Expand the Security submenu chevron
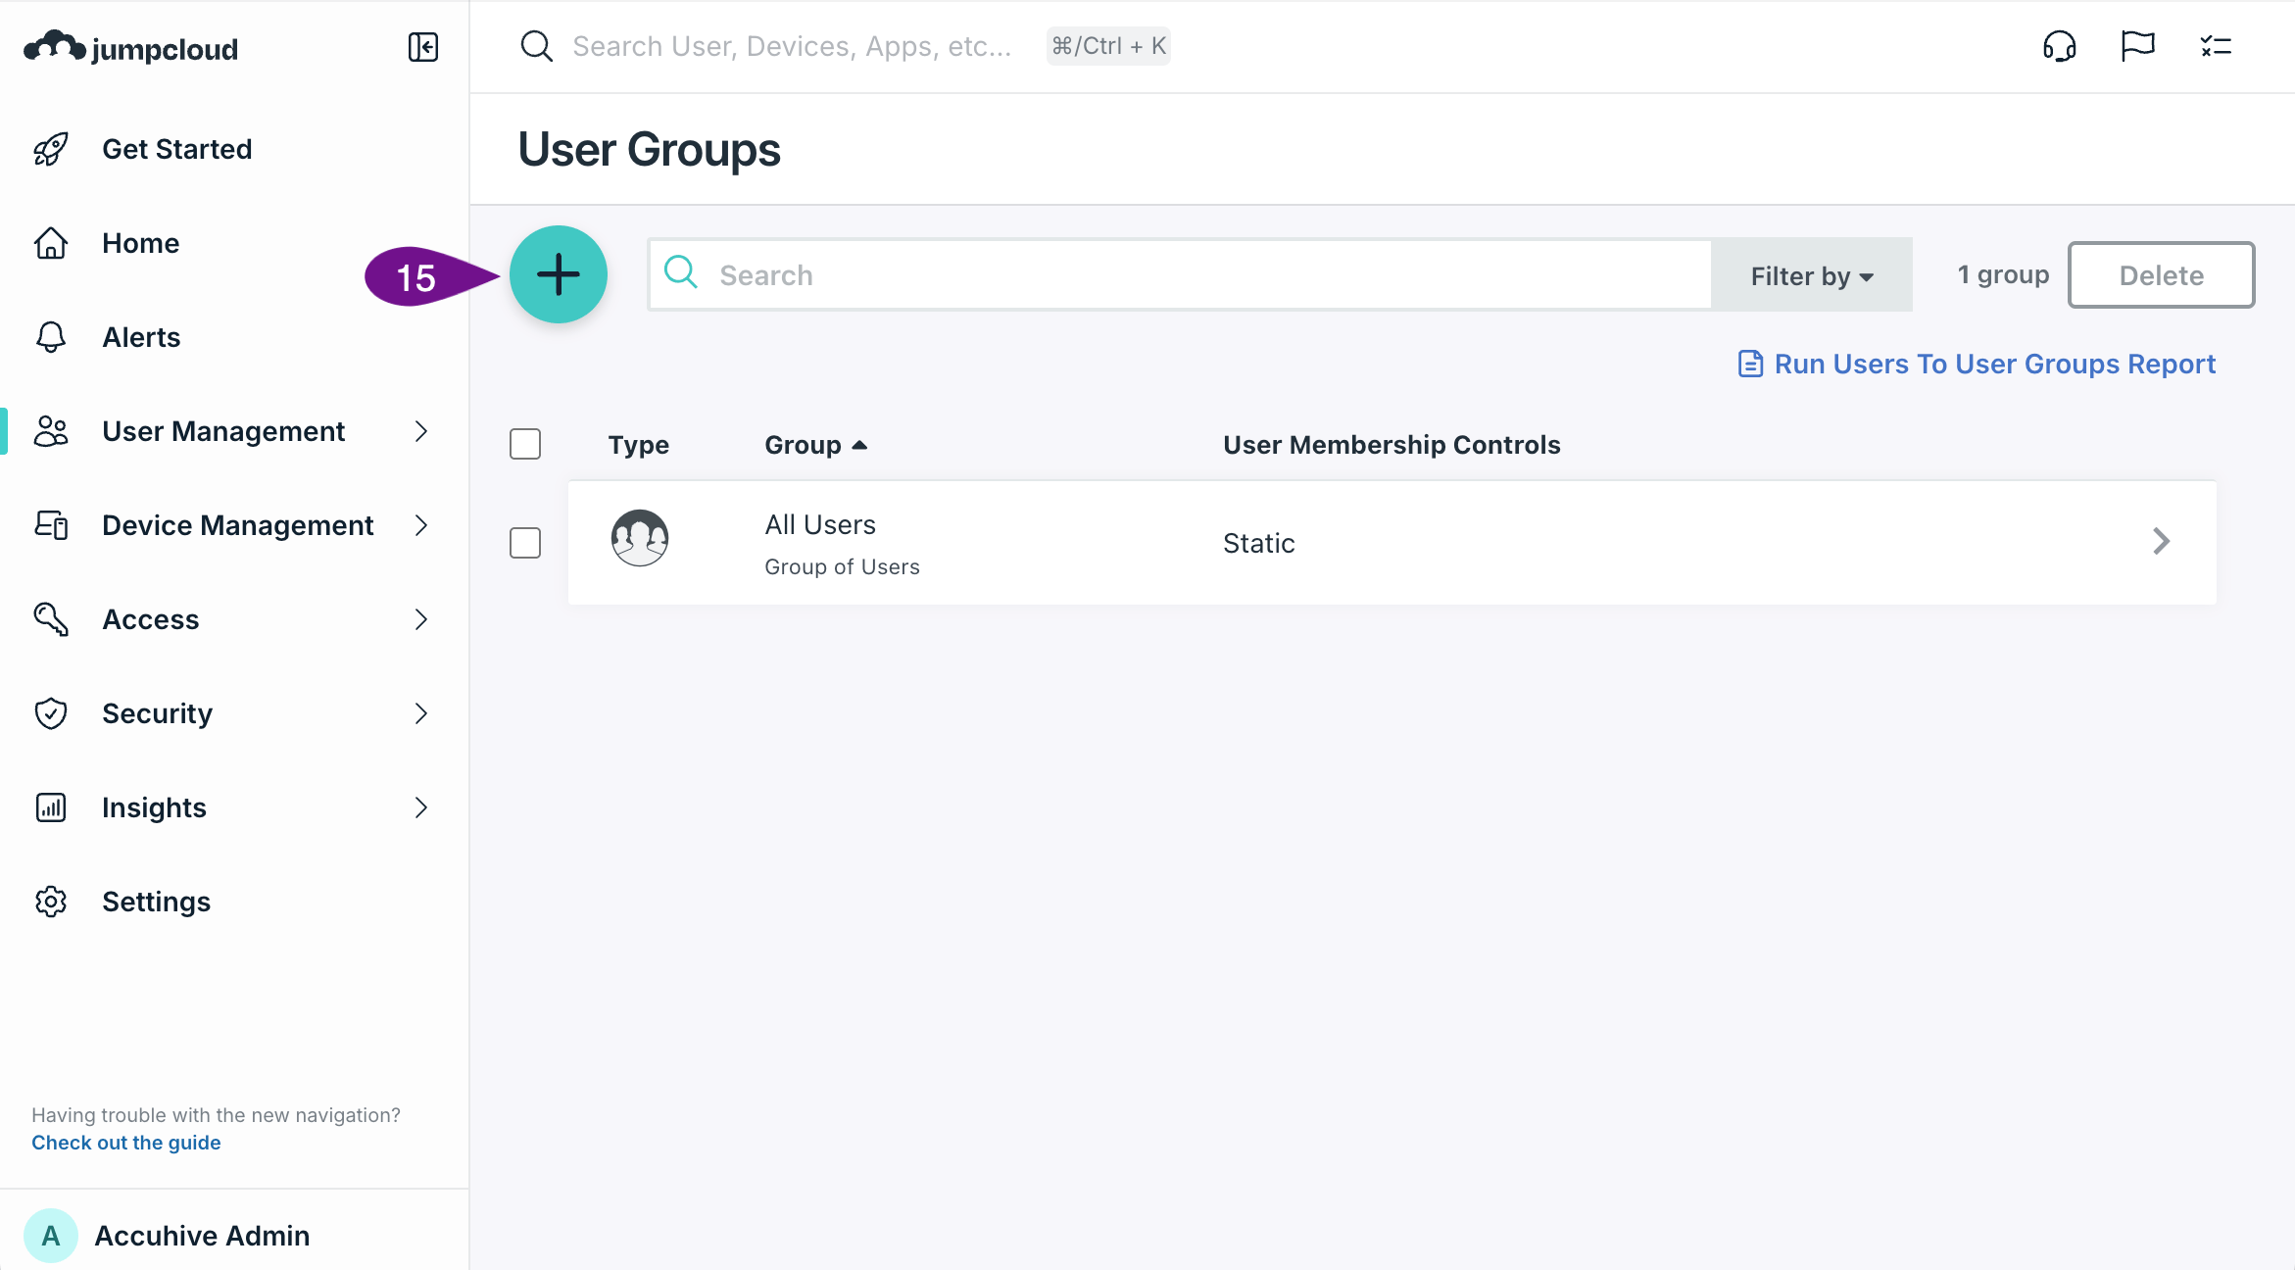The height and width of the screenshot is (1270, 2295). coord(421,713)
